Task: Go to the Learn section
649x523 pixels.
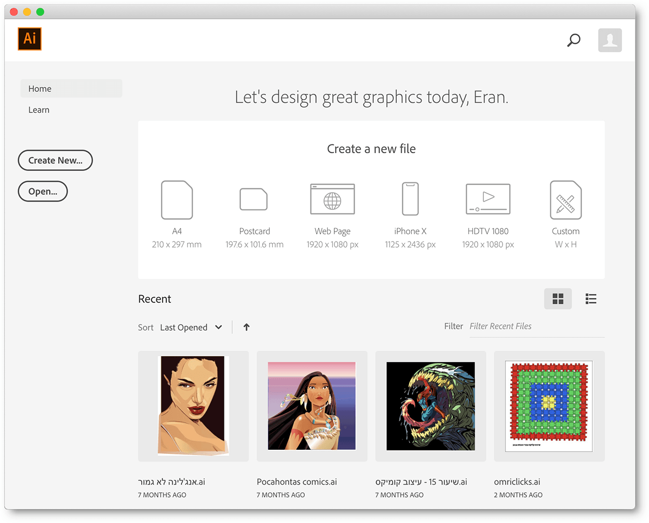Action: tap(39, 110)
